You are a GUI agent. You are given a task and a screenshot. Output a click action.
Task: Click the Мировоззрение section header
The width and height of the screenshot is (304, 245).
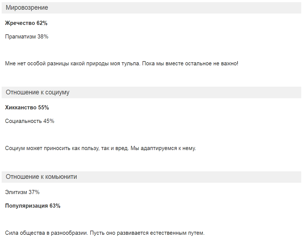[x=151, y=8]
